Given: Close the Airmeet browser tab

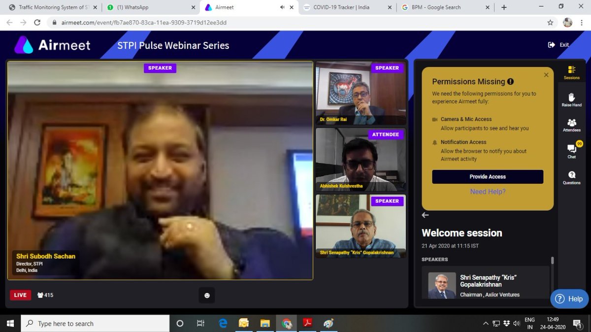Looking at the screenshot, I should [293, 7].
